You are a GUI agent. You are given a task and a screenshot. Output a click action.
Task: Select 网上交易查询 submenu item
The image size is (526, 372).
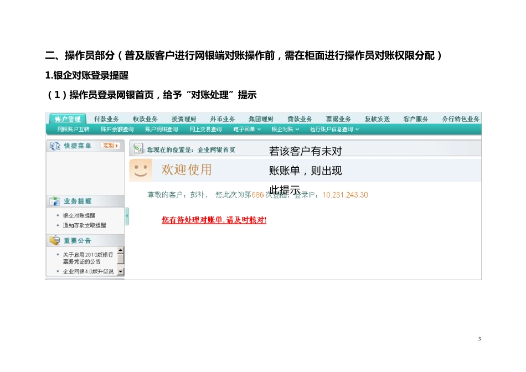[205, 129]
